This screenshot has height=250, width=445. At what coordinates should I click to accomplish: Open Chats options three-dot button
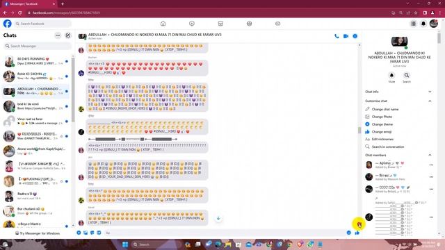[x=58, y=35]
